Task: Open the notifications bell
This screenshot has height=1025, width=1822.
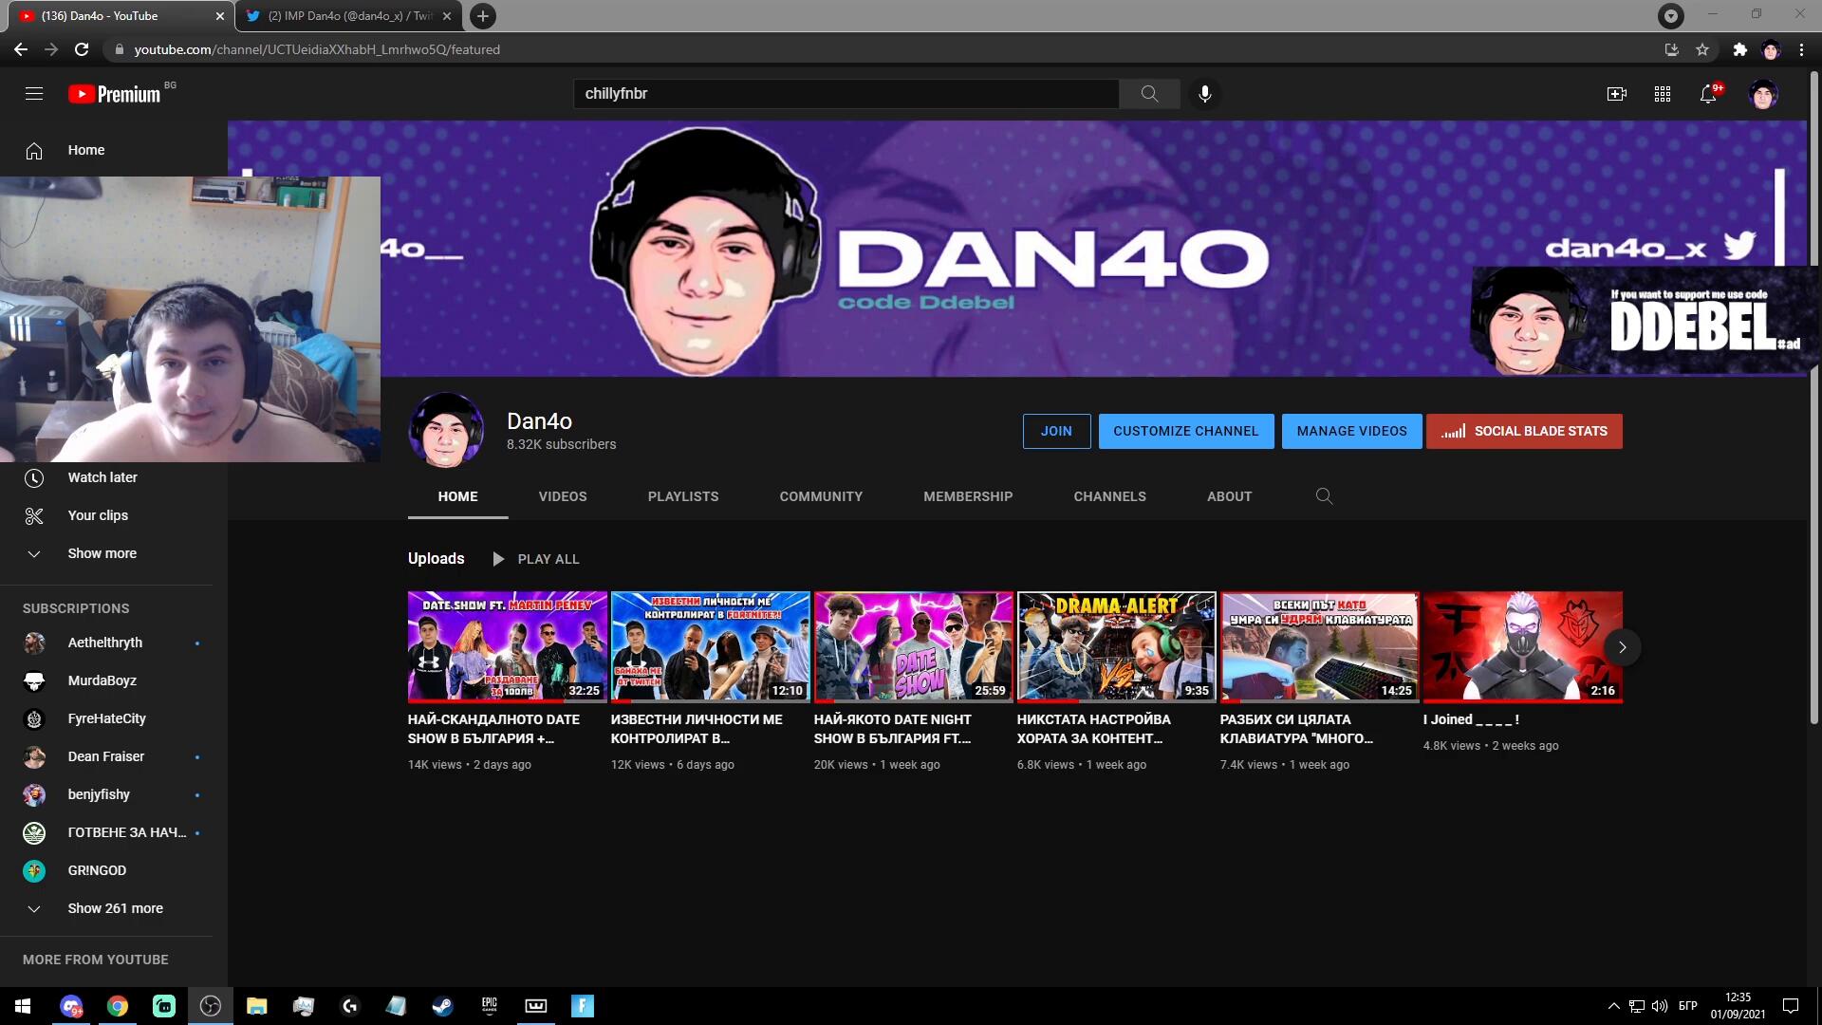Action: (x=1708, y=94)
